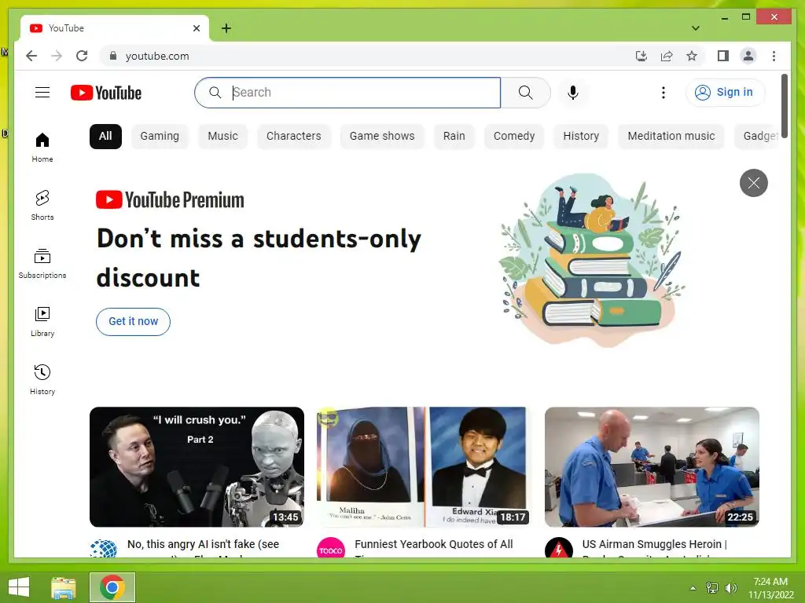Open the YouTube hamburger guide menu
Viewport: 805px width, 603px height.
[42, 93]
